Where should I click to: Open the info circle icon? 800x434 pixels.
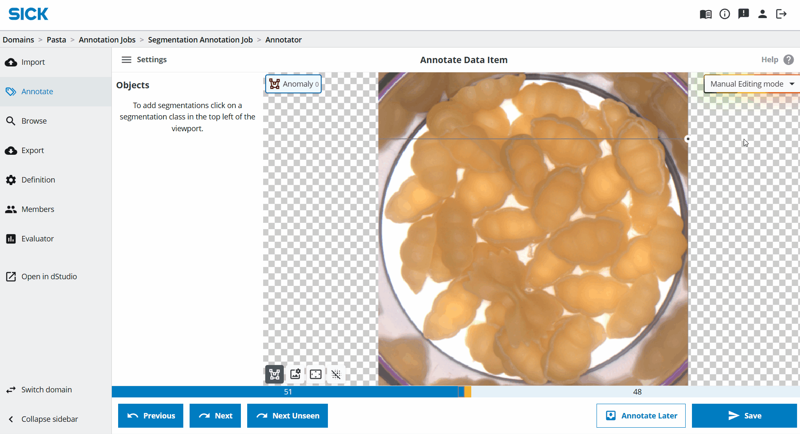[x=725, y=14]
